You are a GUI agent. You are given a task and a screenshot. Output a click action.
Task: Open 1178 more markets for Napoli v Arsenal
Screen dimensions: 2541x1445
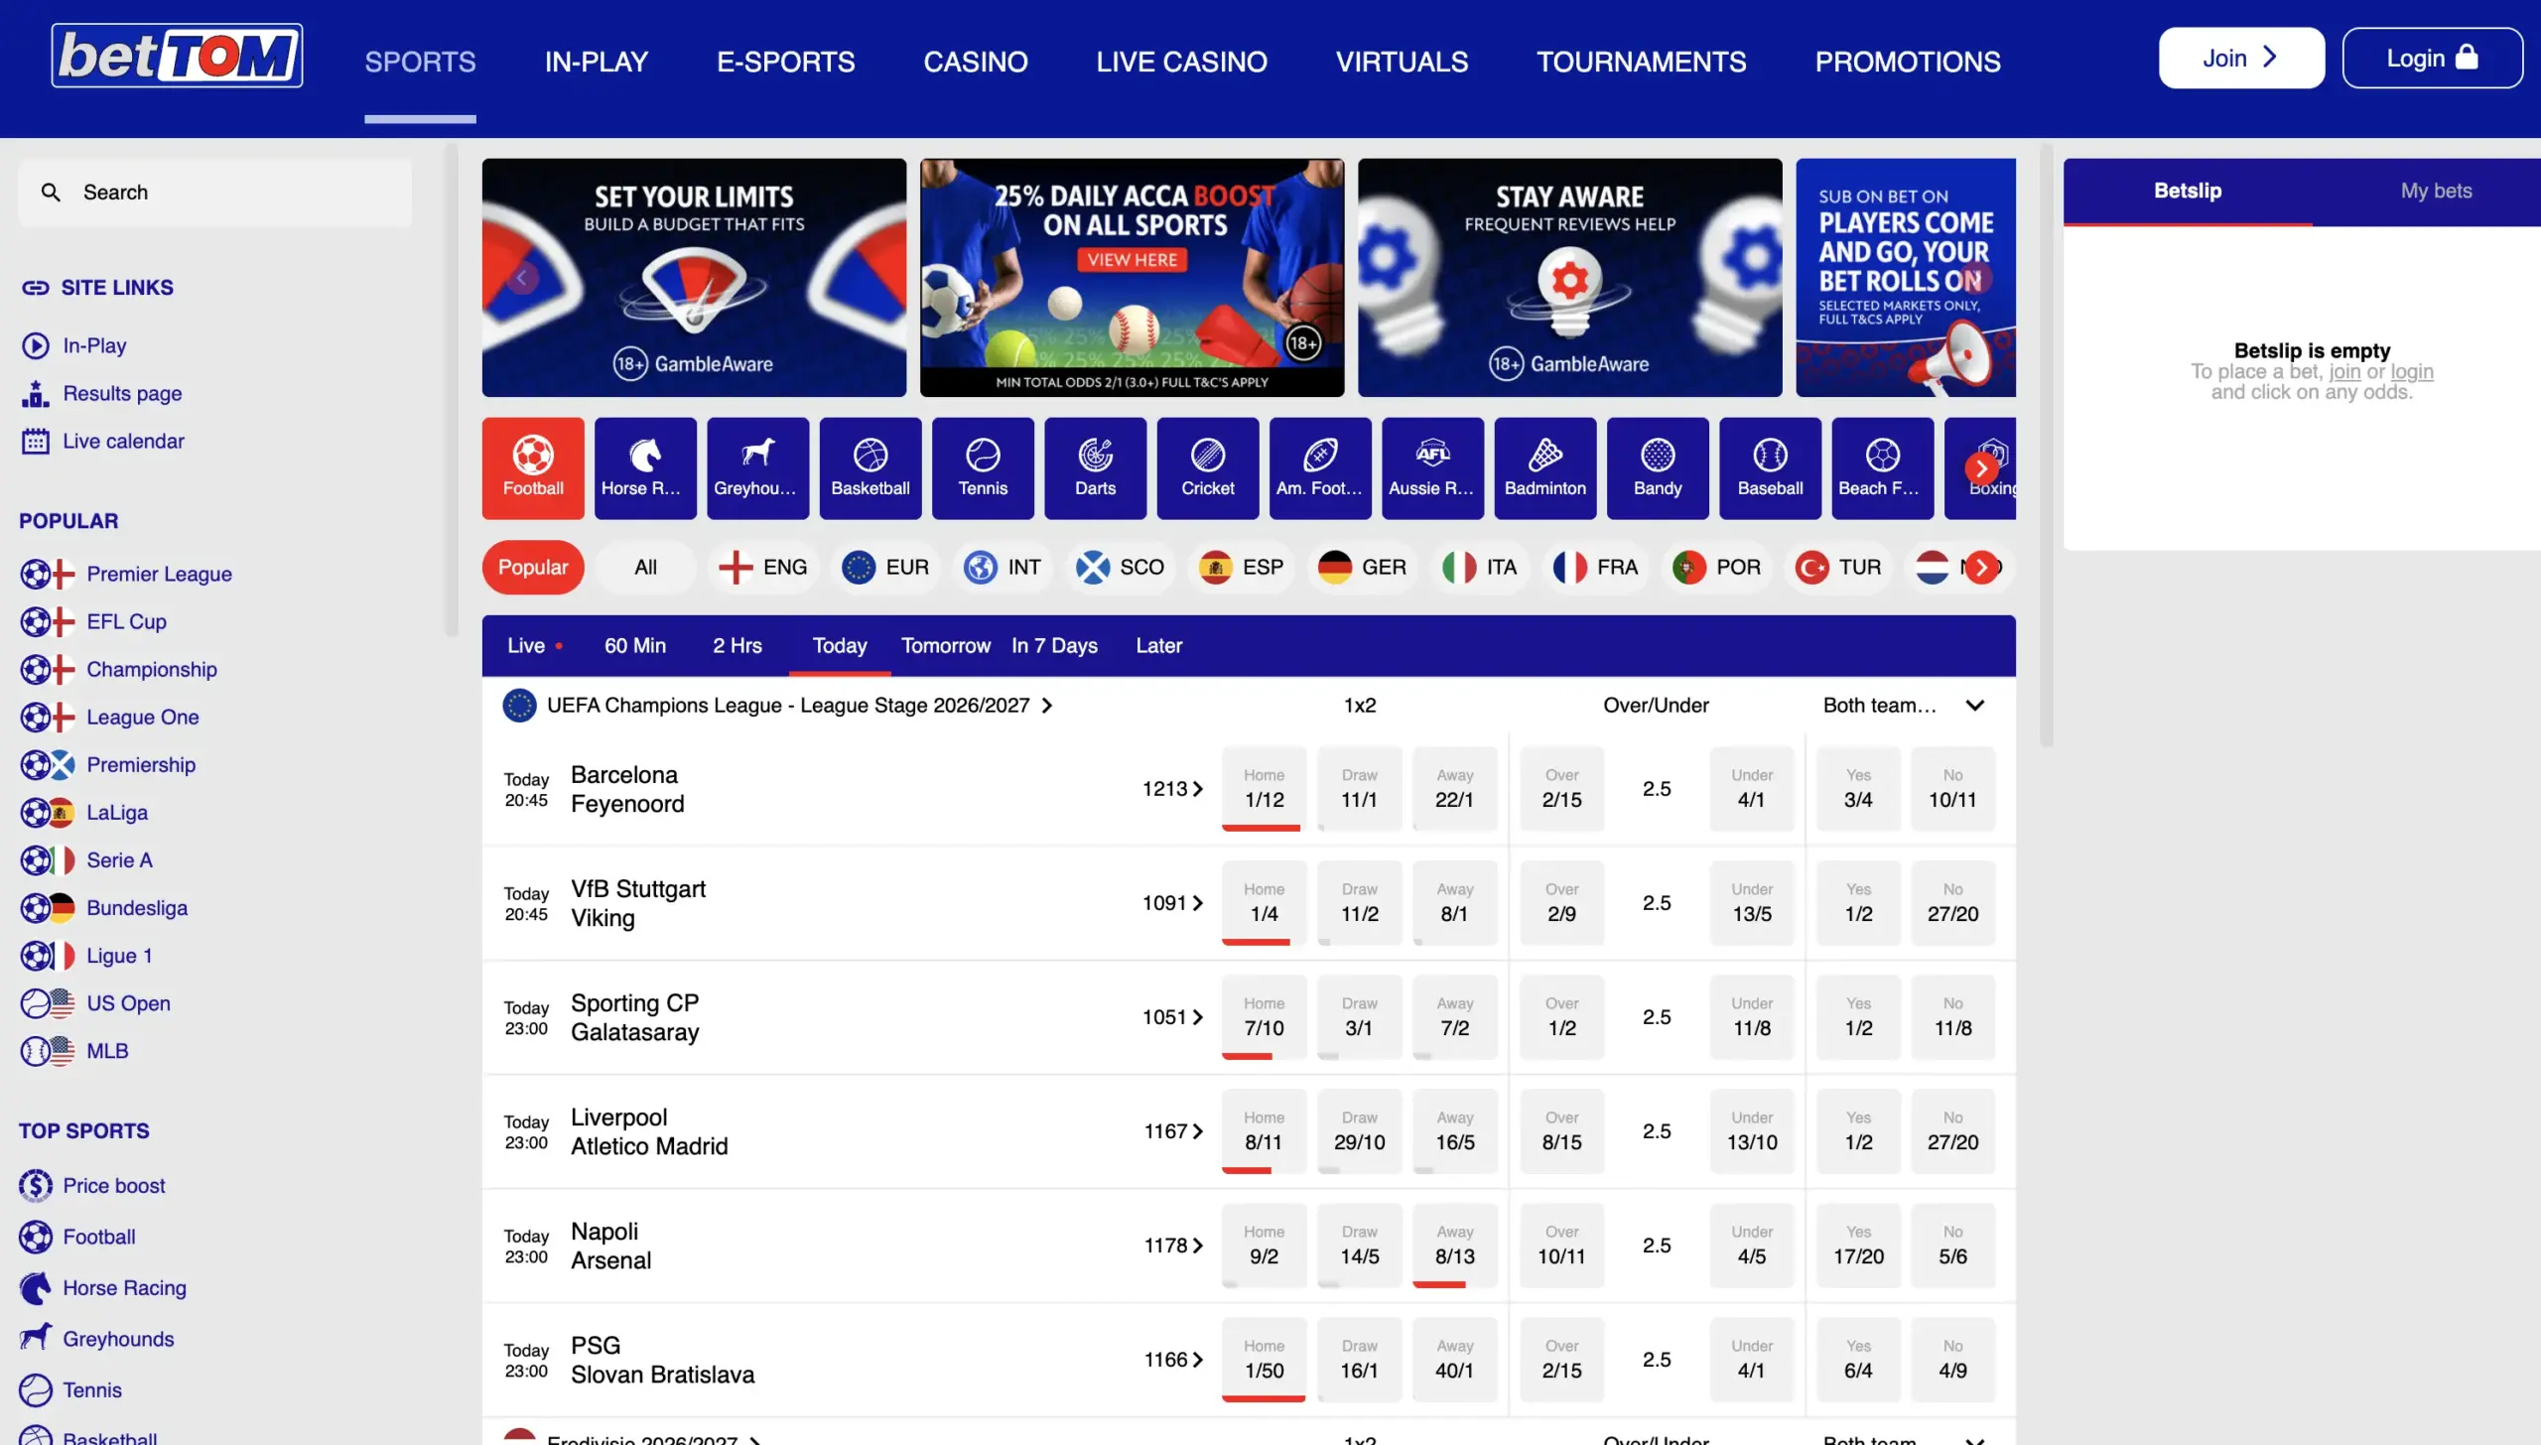tap(1173, 1246)
